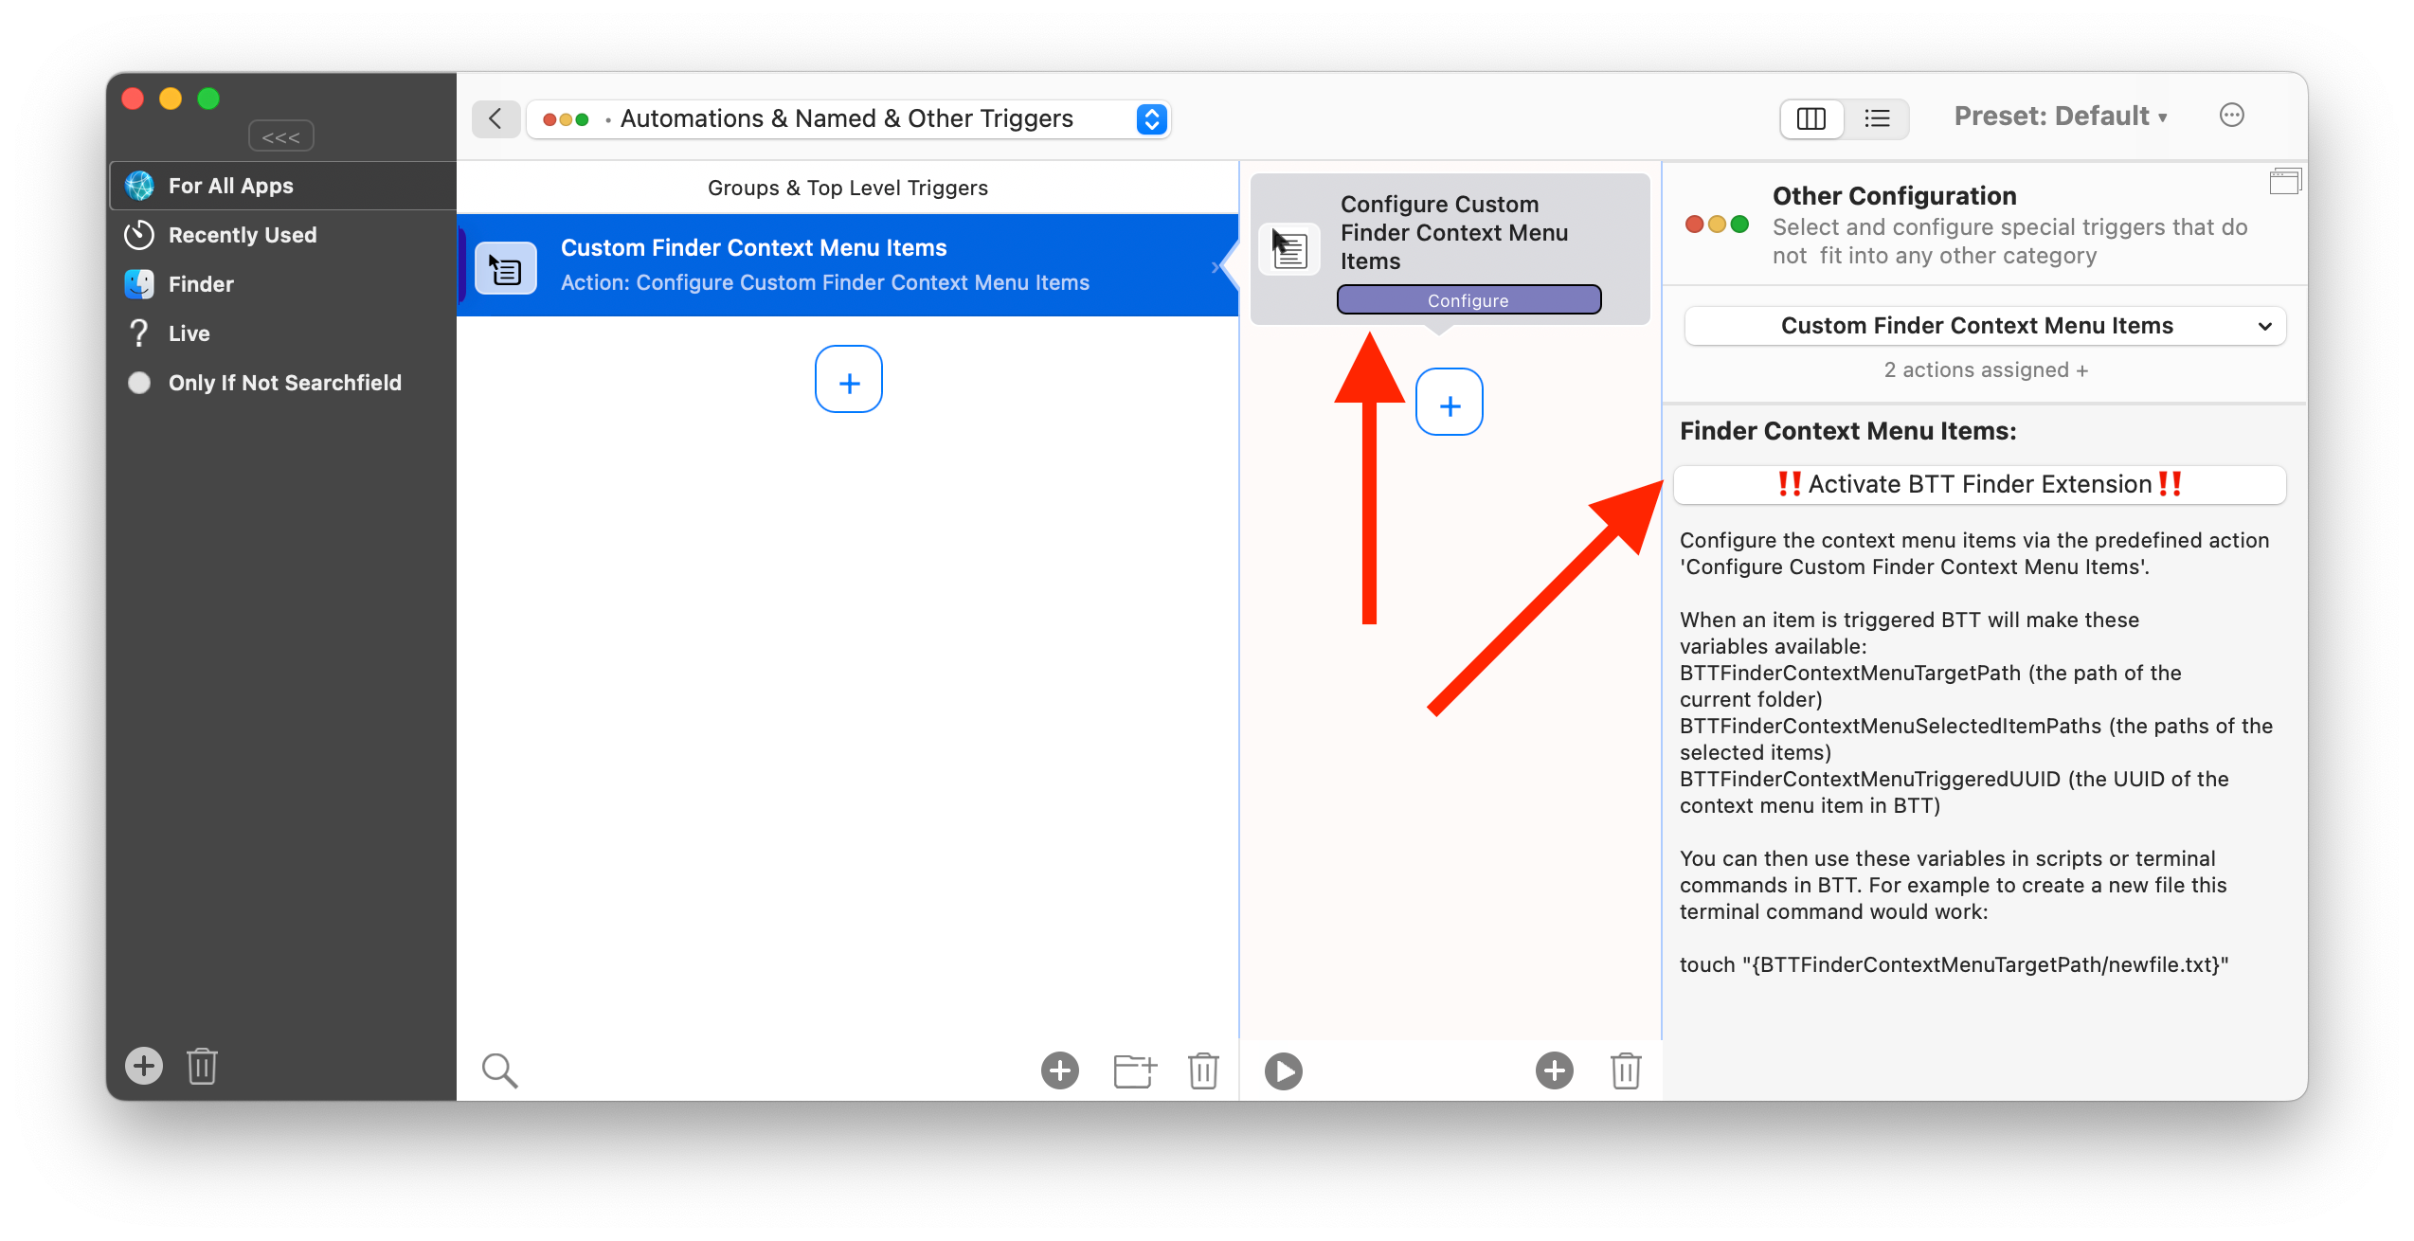Viewport: 2414px width, 1241px height.
Task: Open Custom Finder Context Menu Items dropdown
Action: (x=1985, y=326)
